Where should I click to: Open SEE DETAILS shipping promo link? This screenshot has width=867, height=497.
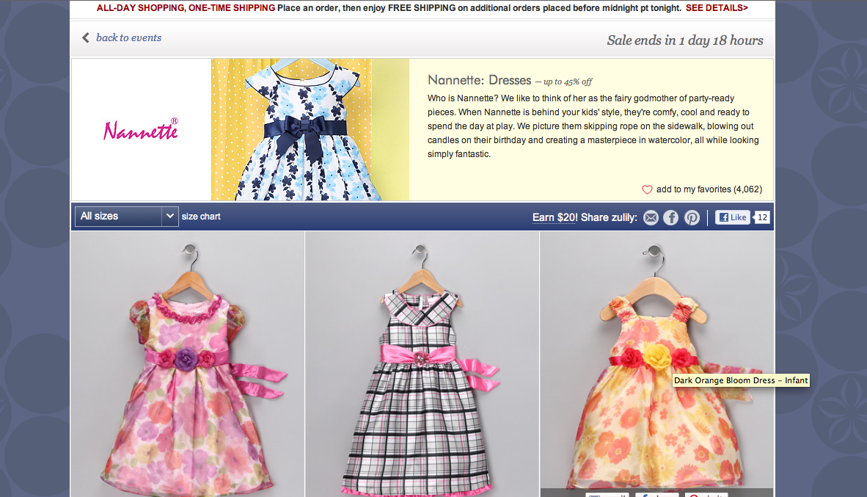717,8
